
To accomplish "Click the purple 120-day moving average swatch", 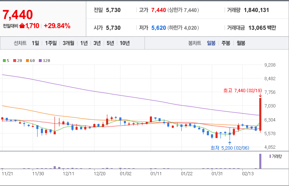I will click(40, 61).
